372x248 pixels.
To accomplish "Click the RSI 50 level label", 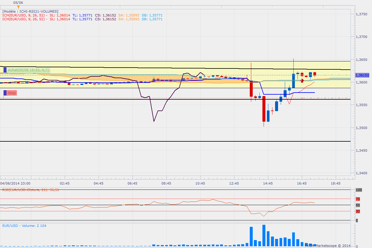I will pos(358,205).
